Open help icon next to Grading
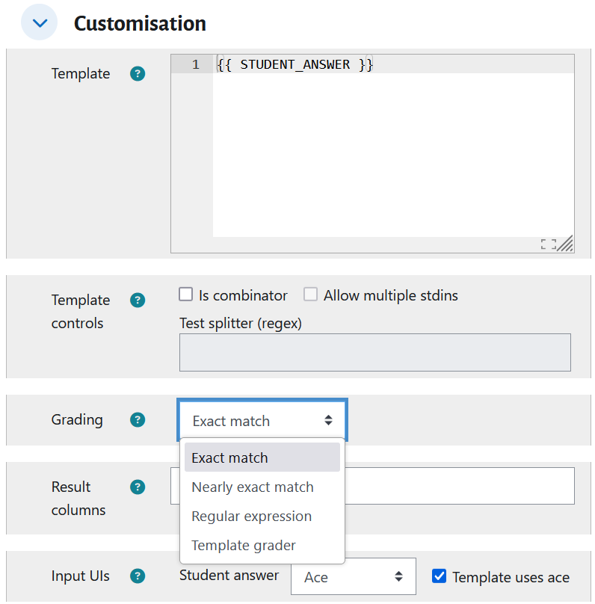This screenshot has height=604, width=595. pyautogui.click(x=138, y=419)
